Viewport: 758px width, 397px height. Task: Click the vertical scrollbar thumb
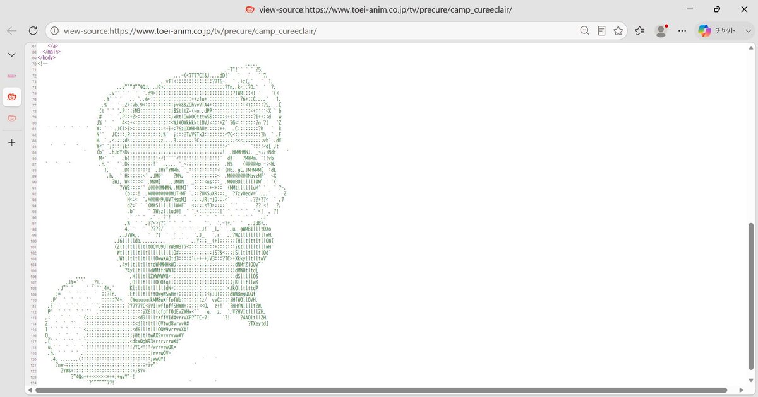point(751,296)
